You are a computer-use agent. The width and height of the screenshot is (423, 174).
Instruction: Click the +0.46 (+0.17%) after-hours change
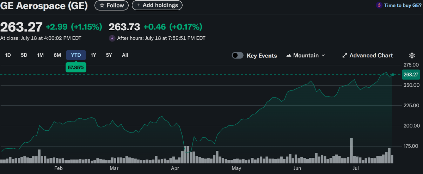pos(173,27)
